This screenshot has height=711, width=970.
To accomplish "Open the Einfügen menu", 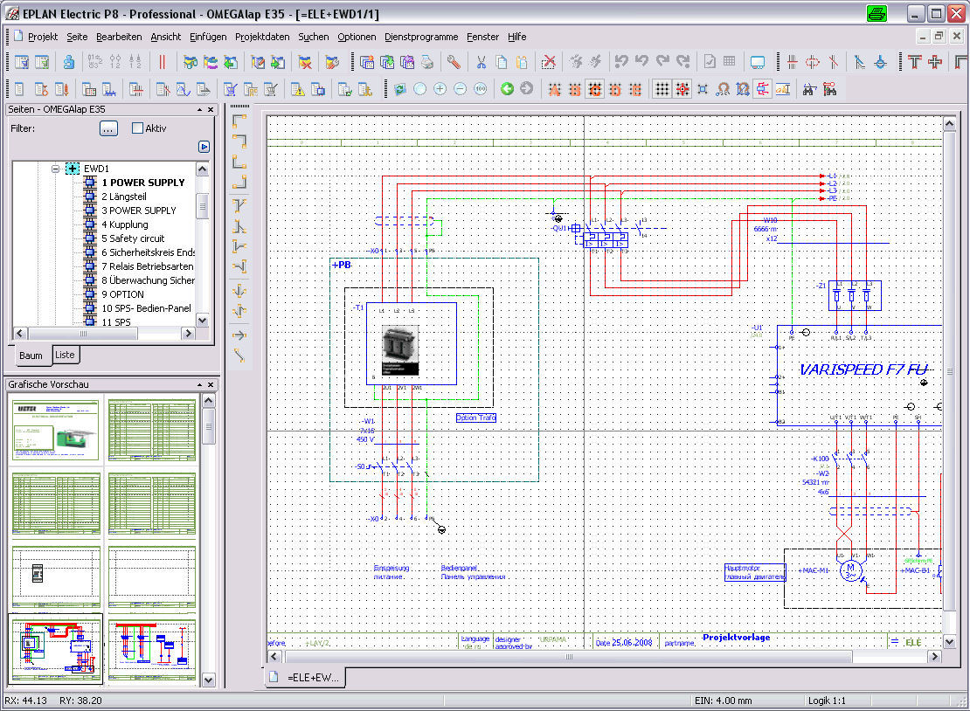I will [x=208, y=37].
